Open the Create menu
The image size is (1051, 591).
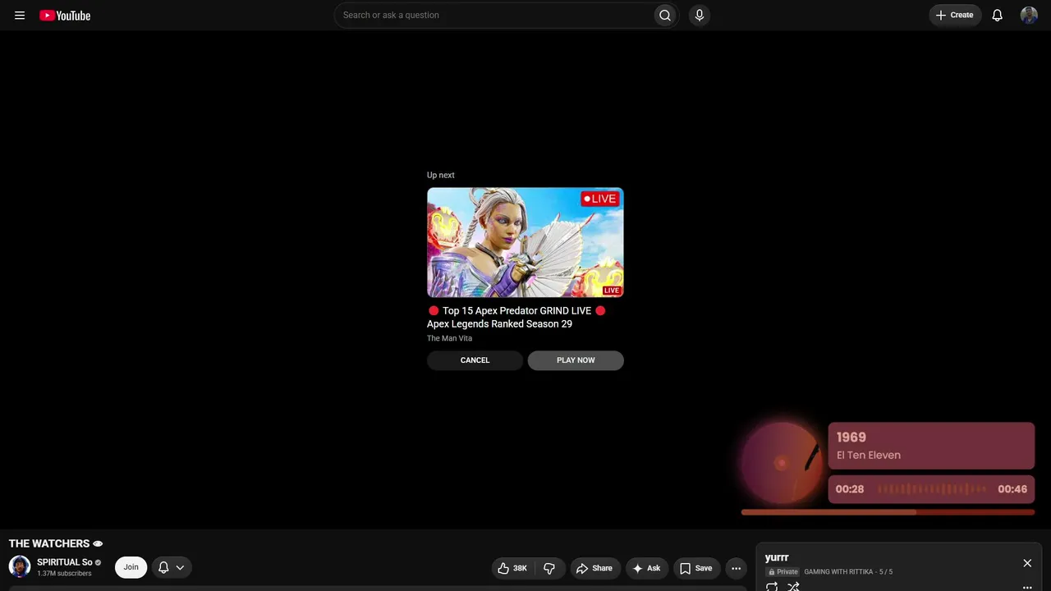tap(955, 15)
